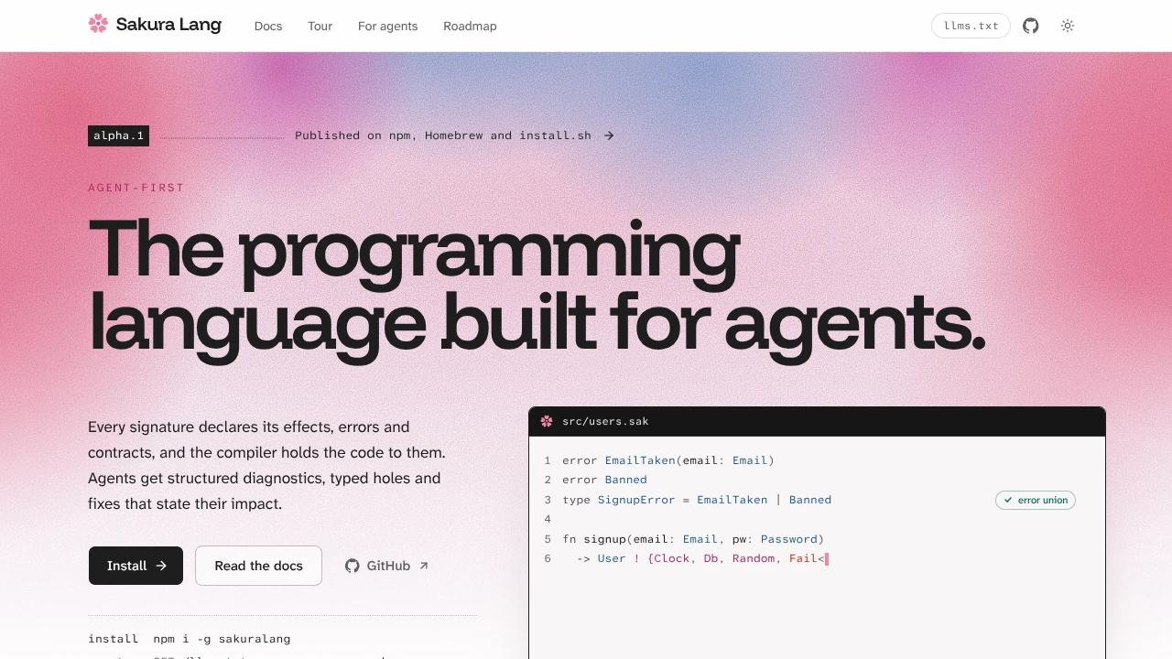This screenshot has width=1172, height=659.
Task: Click code line '-> User ! {Clock, Db, Random, Fail<'
Action: [702, 558]
